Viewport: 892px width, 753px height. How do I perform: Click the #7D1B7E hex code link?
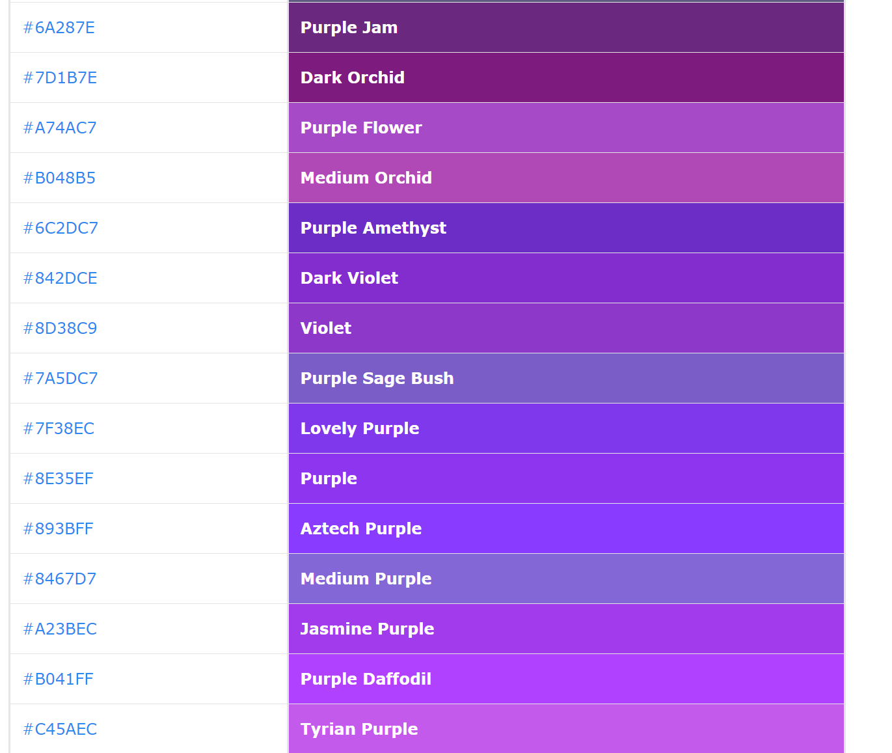click(x=61, y=78)
